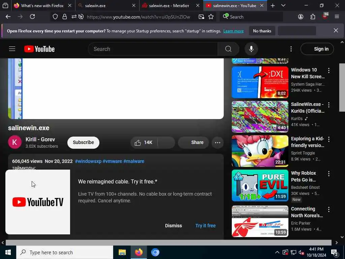Open uBlock extension icon showing 16
The height and width of the screenshot is (259, 345).
[325, 16]
